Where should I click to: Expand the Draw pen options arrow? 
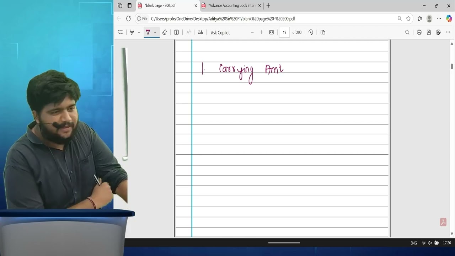pyautogui.click(x=155, y=32)
